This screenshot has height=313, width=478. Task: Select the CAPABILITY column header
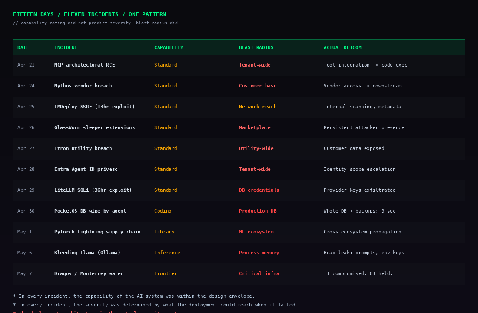coord(169,47)
